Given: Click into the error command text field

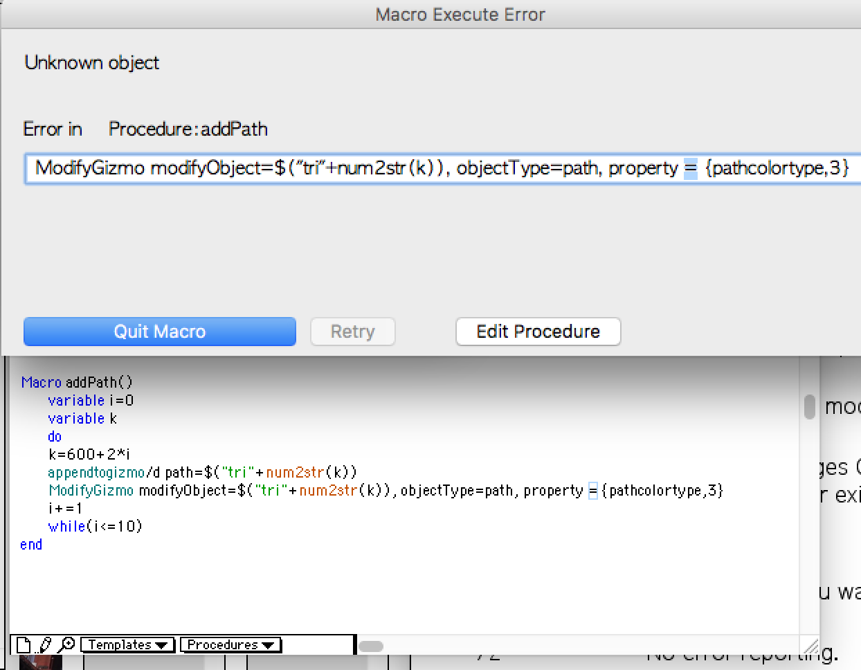Looking at the screenshot, I should pos(443,168).
